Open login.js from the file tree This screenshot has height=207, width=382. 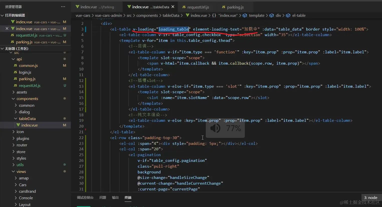click(x=25, y=72)
